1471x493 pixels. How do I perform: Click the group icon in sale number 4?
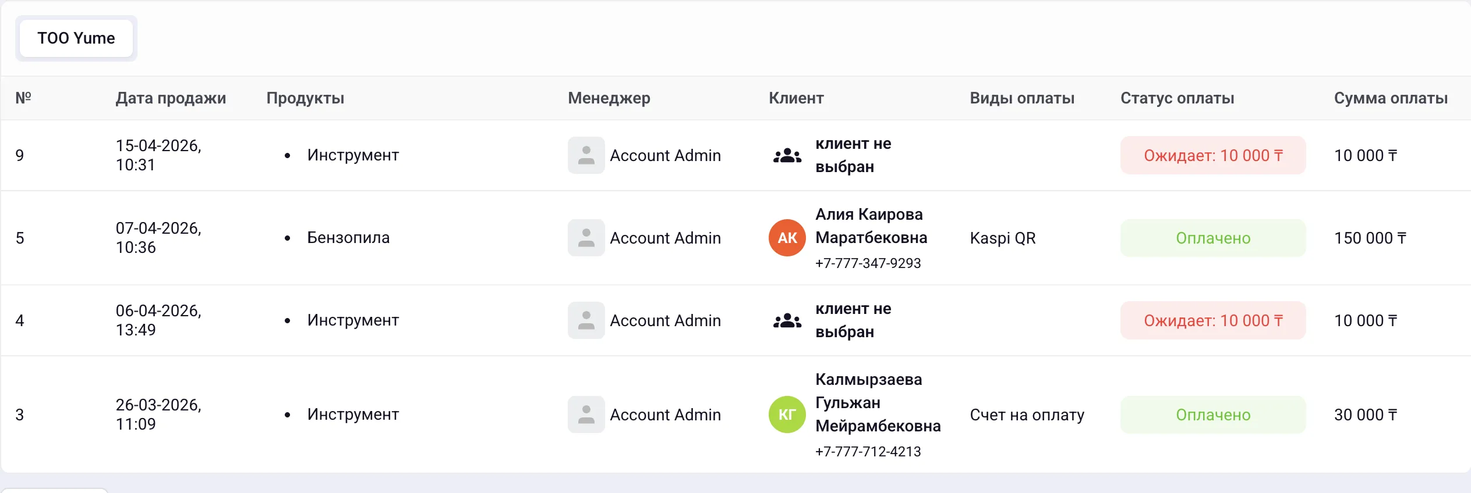pyautogui.click(x=787, y=321)
